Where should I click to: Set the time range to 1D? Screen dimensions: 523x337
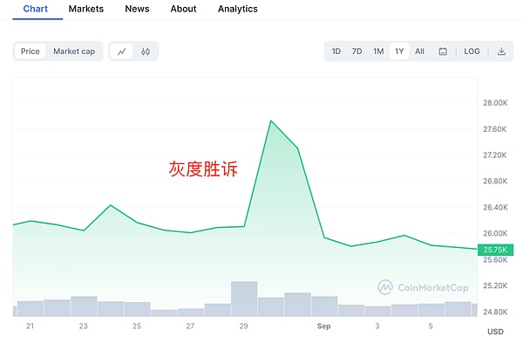pos(336,52)
